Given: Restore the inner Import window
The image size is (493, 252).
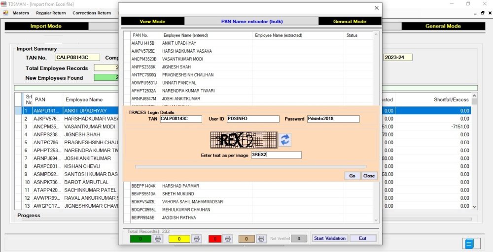Looking at the screenshot, I should point(483,13).
